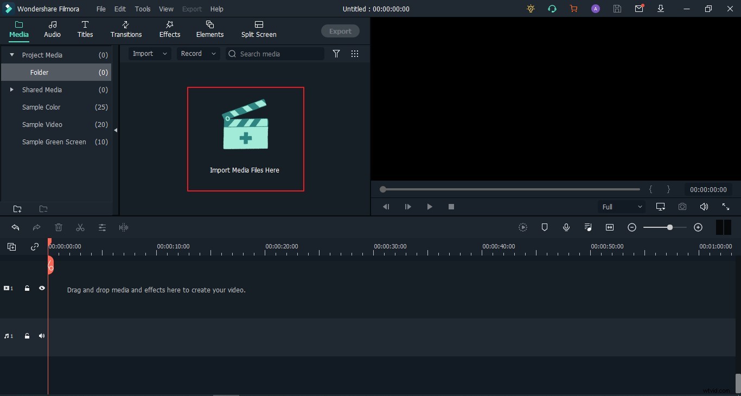
Task: Open the Tools menu
Action: point(142,9)
